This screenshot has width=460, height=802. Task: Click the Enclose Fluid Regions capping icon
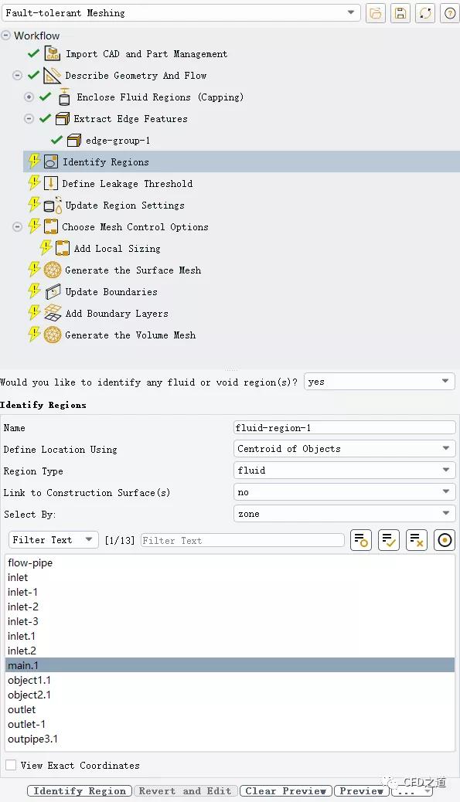pos(64,97)
